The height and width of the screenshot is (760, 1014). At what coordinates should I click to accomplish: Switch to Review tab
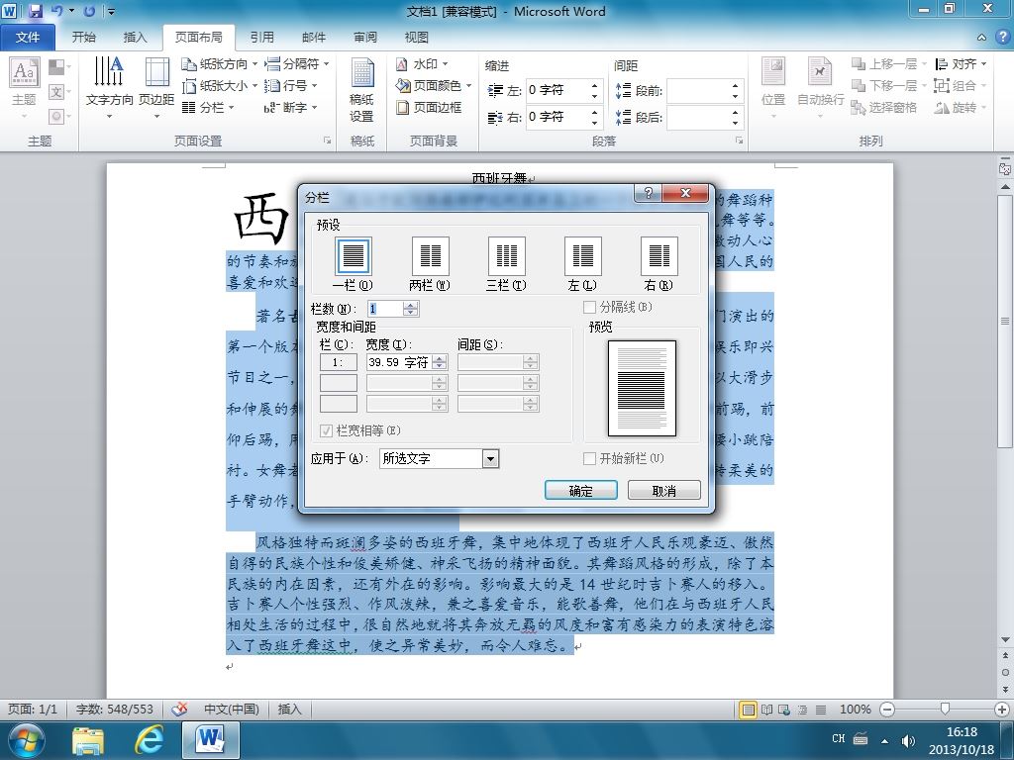pos(364,38)
